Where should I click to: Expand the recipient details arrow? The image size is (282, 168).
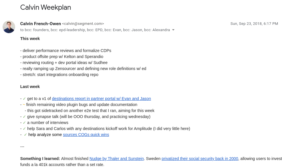(173, 30)
